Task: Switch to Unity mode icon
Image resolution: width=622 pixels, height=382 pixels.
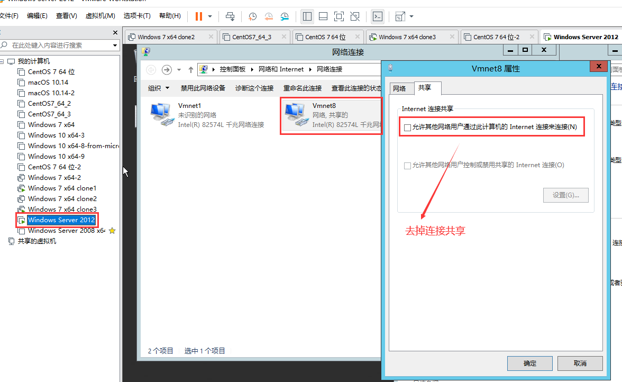Action: pos(355,16)
